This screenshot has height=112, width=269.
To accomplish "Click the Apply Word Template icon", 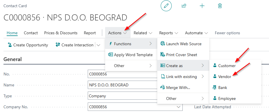I will tap(111, 55).
